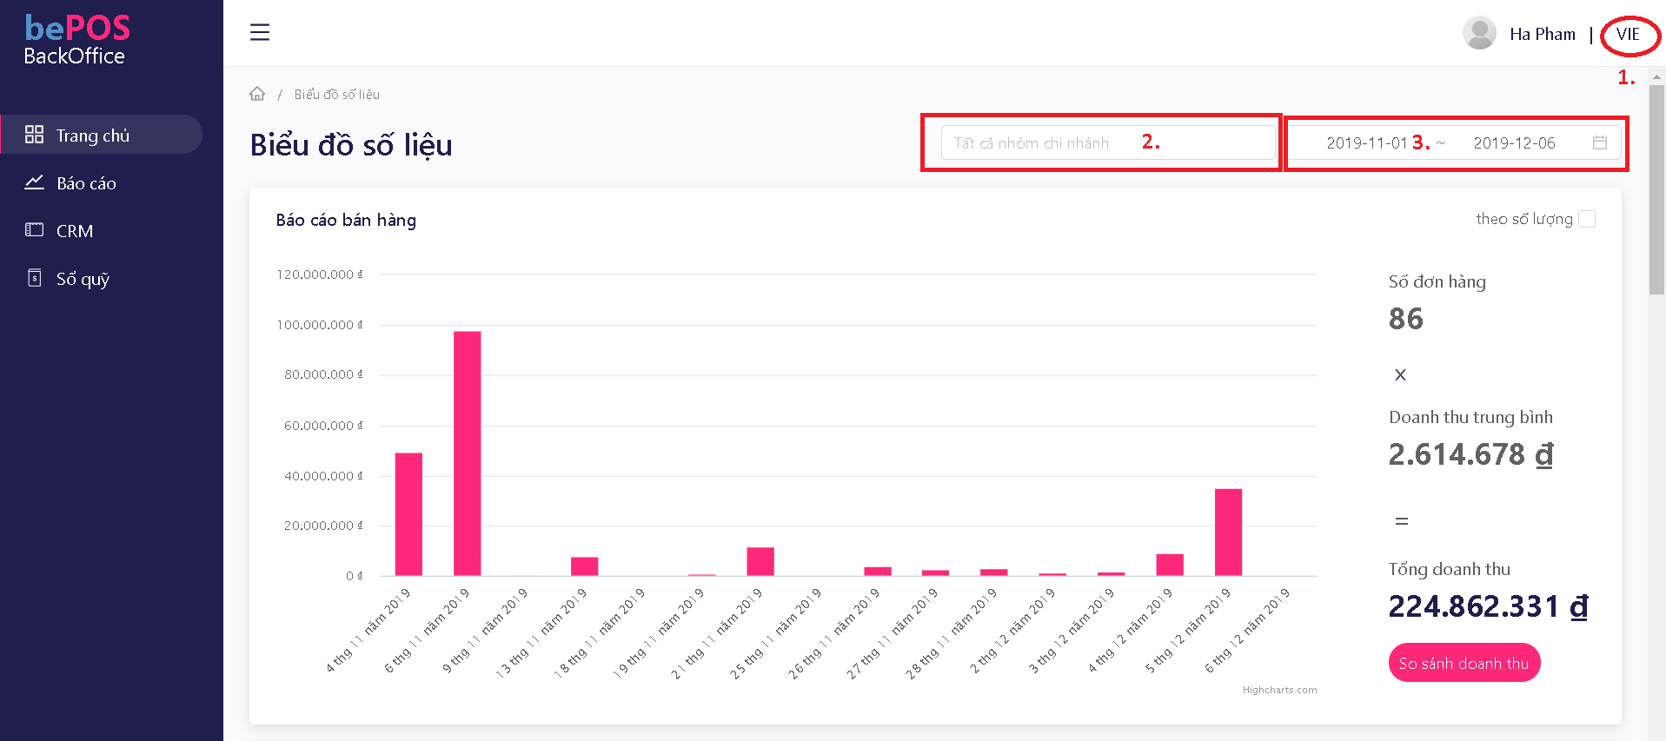Click the Ha Pham user avatar
Image resolution: width=1666 pixels, height=741 pixels.
[x=1478, y=34]
